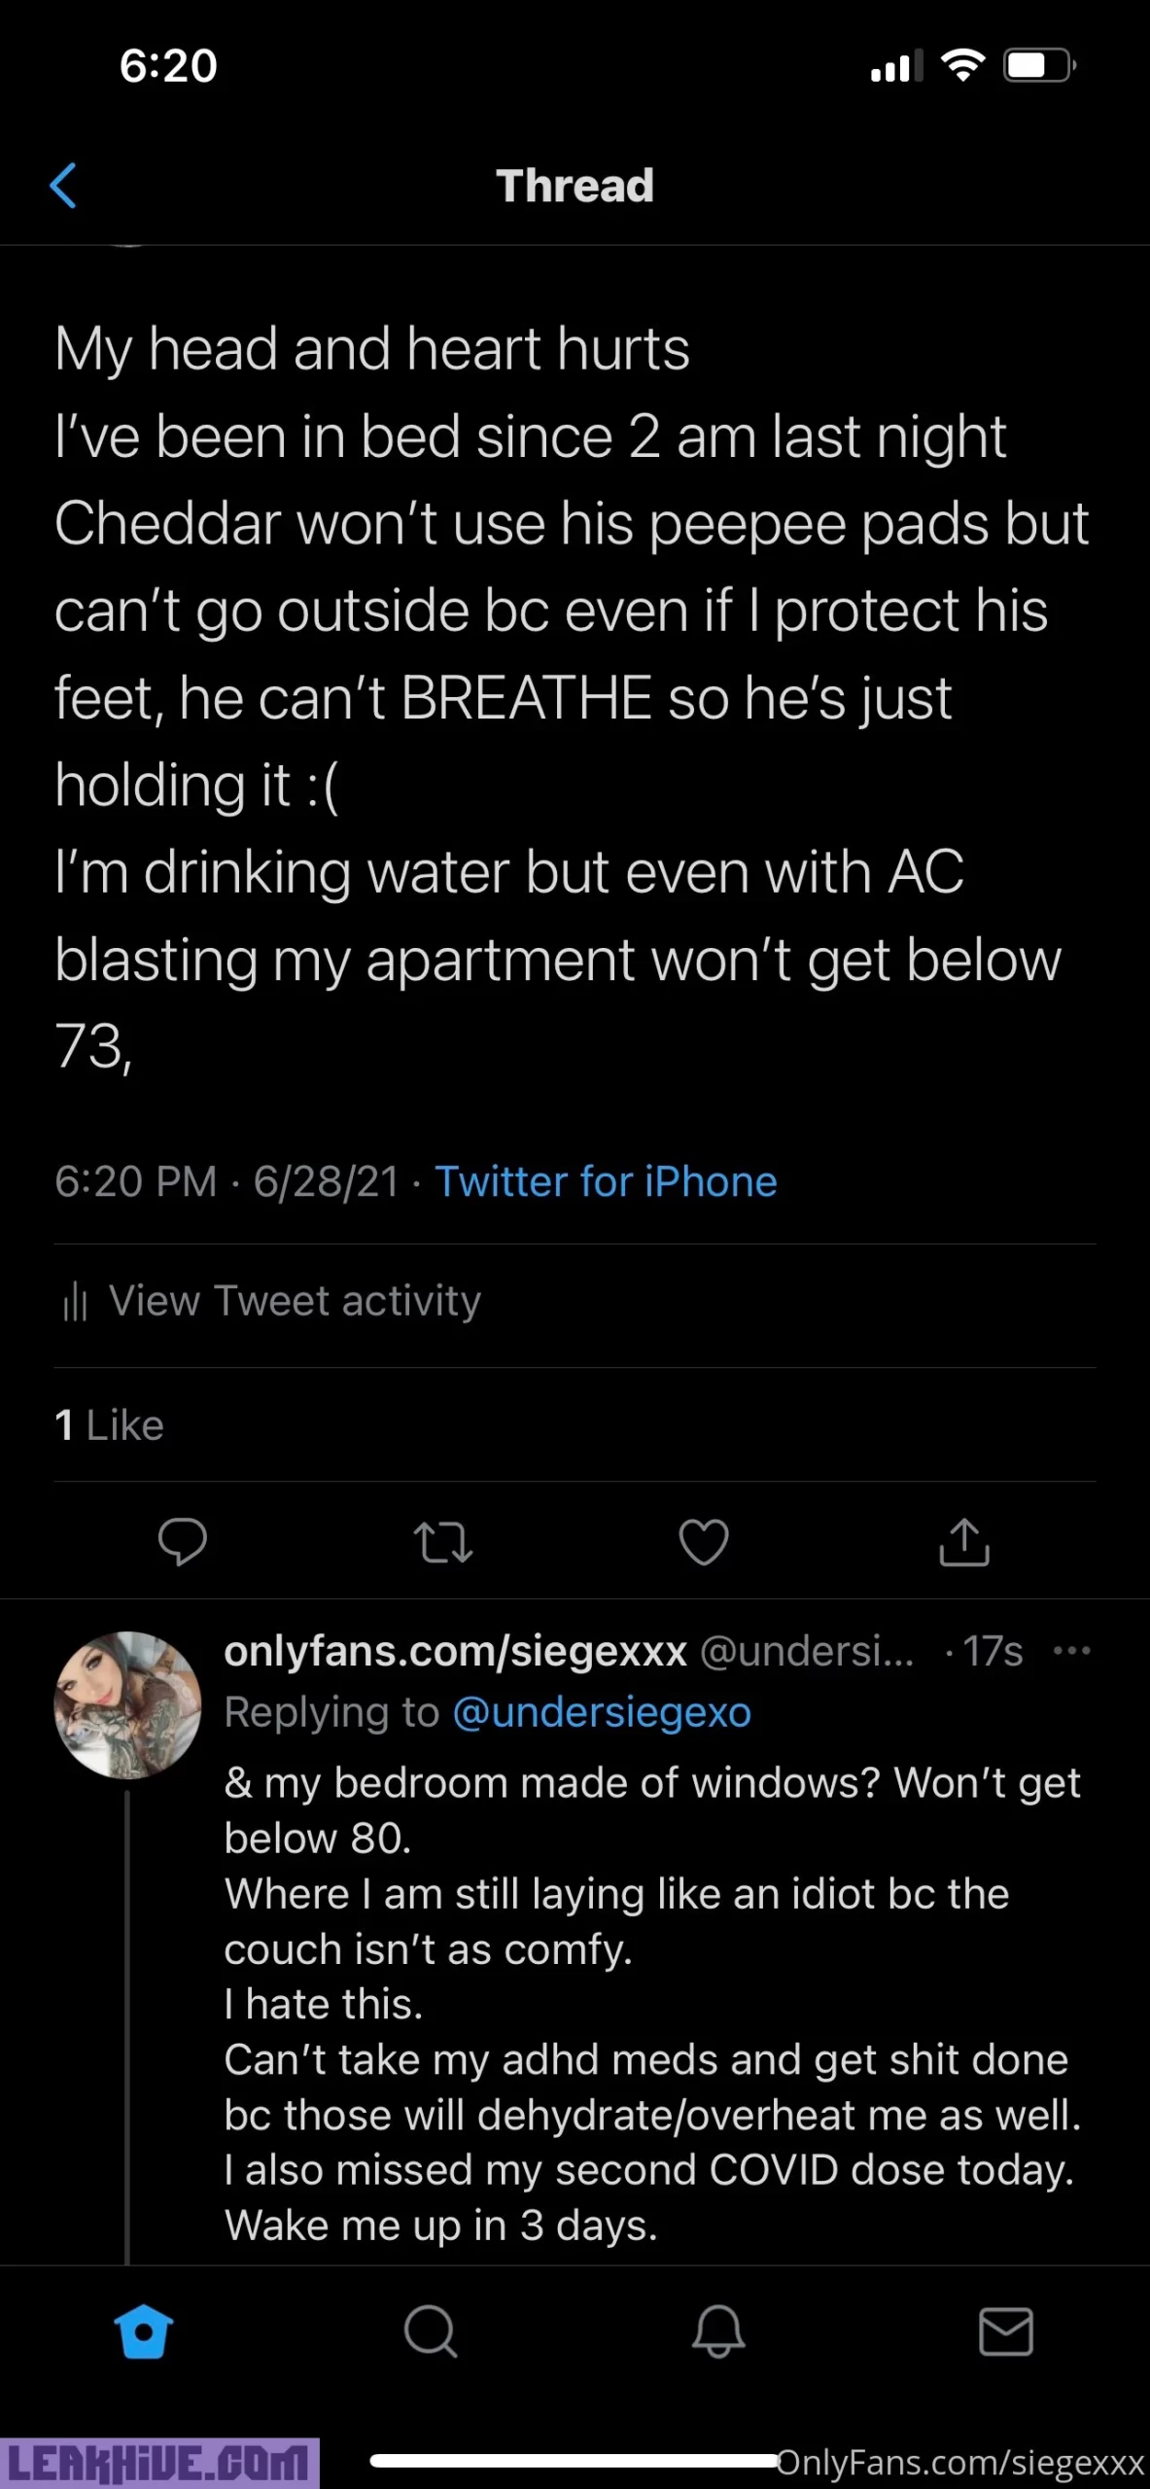Open the onlyfans.com/siegexxx display name
This screenshot has width=1150, height=2489.
[x=455, y=1651]
